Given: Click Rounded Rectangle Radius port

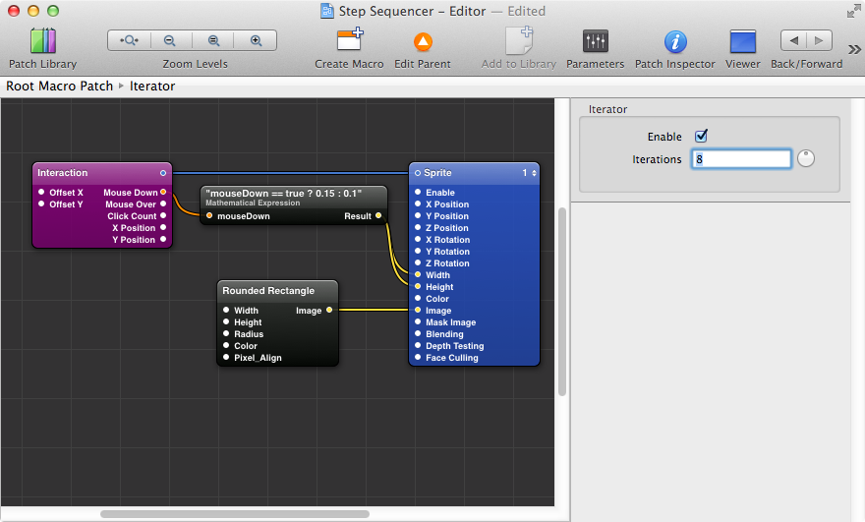Looking at the screenshot, I should tap(226, 334).
